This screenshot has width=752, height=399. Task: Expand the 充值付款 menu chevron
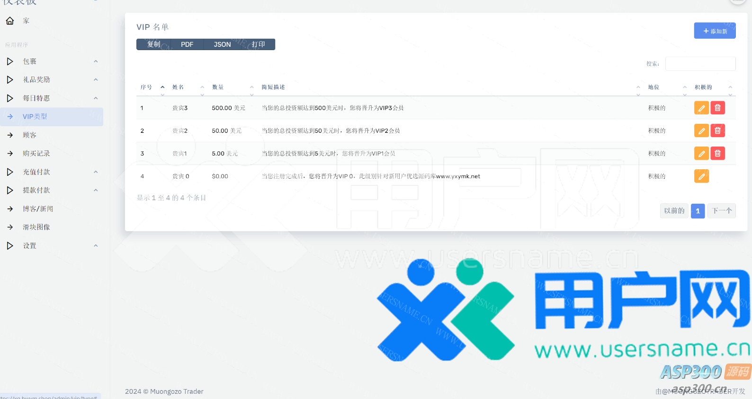pyautogui.click(x=96, y=172)
